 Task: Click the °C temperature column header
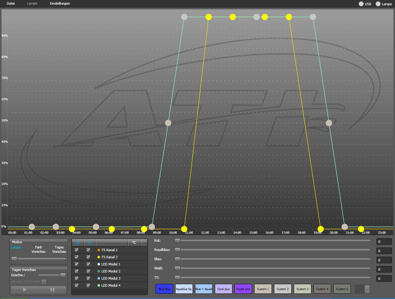[x=134, y=243]
